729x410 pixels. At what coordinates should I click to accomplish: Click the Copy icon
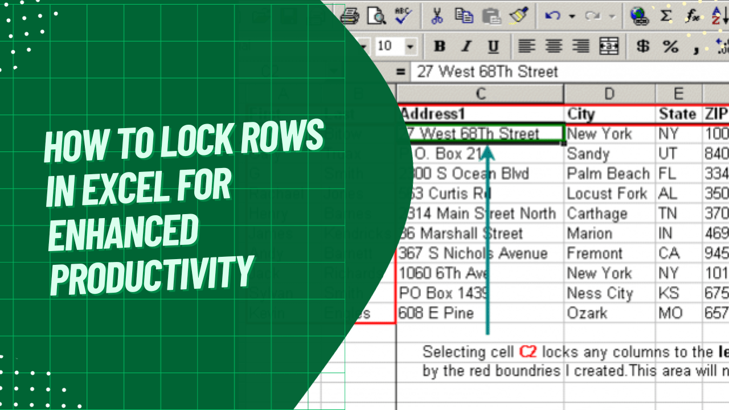point(464,15)
